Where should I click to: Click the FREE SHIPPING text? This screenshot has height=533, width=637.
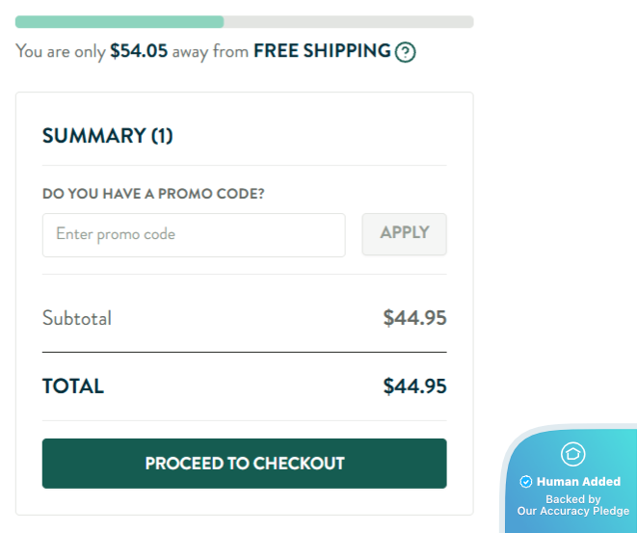coord(322,51)
